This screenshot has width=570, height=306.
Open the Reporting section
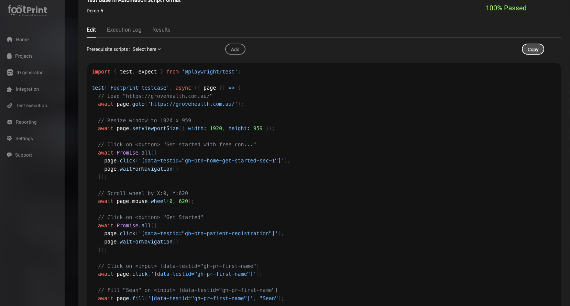pyautogui.click(x=26, y=122)
